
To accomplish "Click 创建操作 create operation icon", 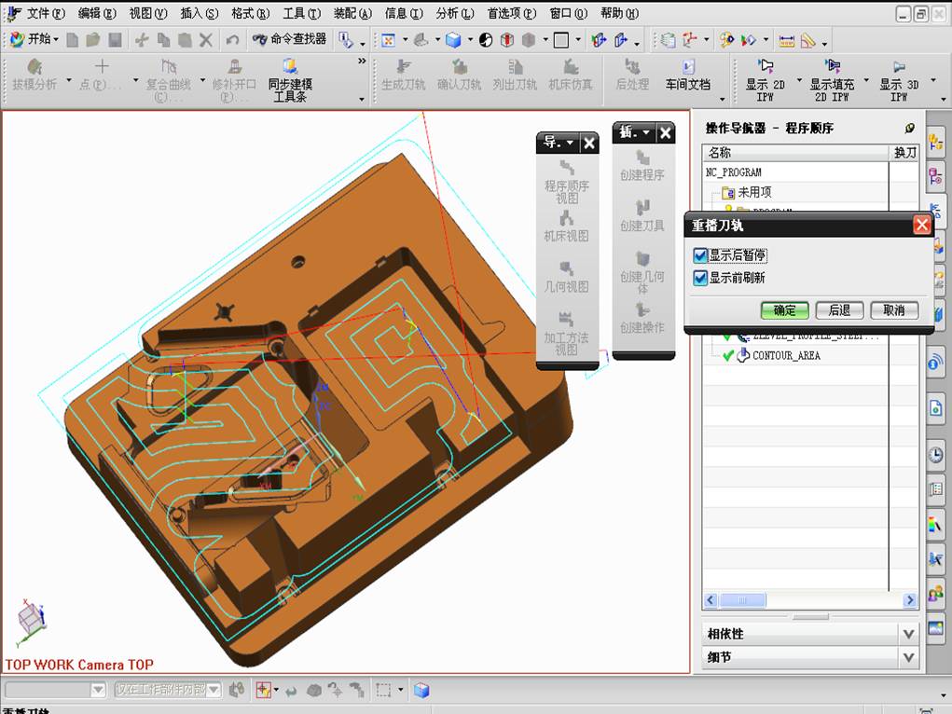I will point(642,310).
